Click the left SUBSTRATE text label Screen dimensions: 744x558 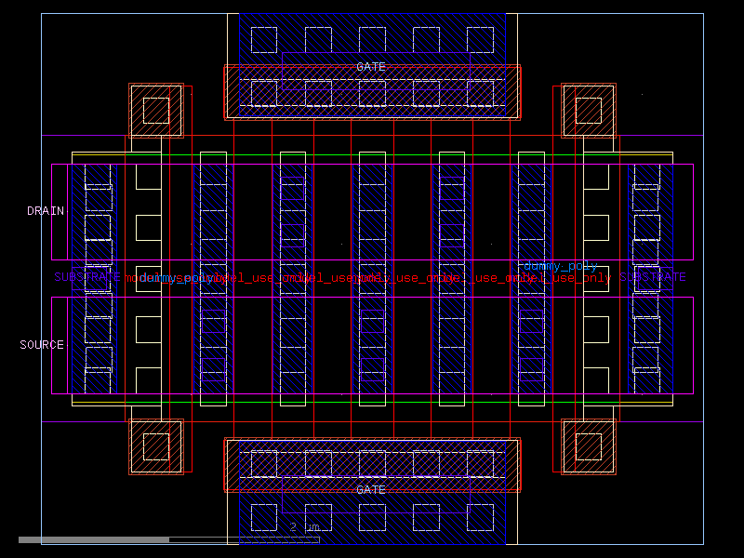pyautogui.click(x=85, y=275)
